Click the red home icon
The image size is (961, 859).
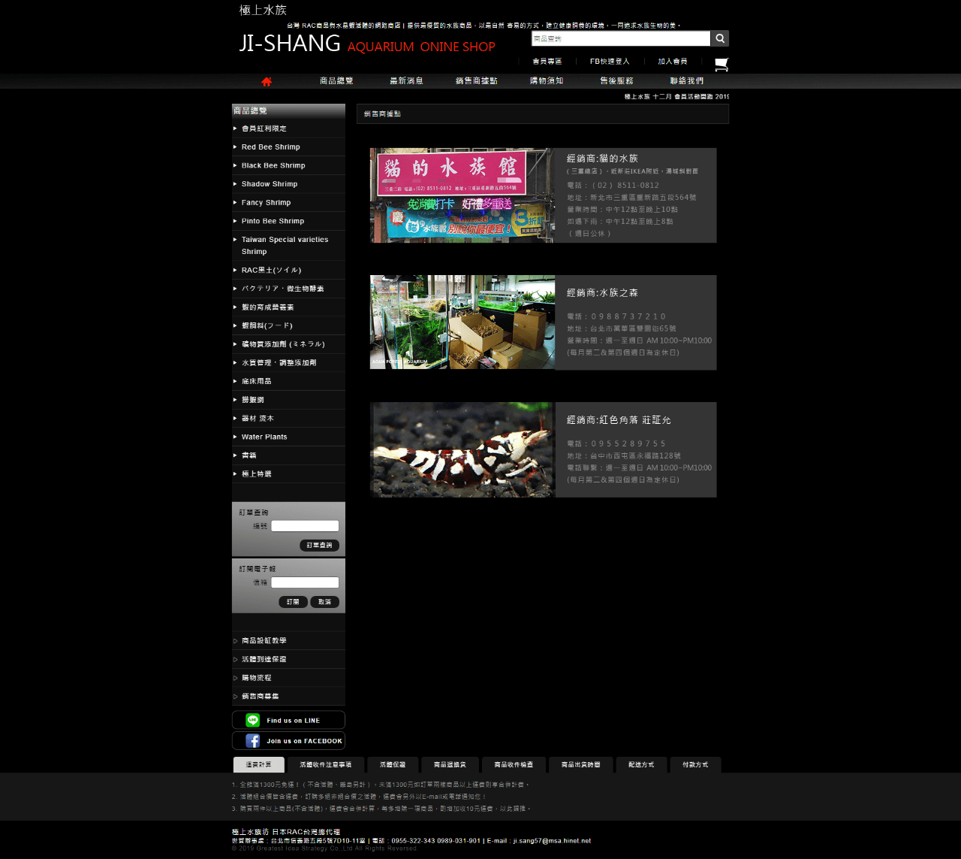pos(267,81)
